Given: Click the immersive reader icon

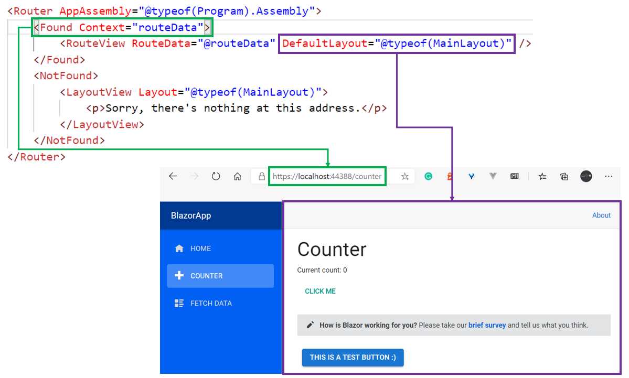Looking at the screenshot, I should [515, 176].
